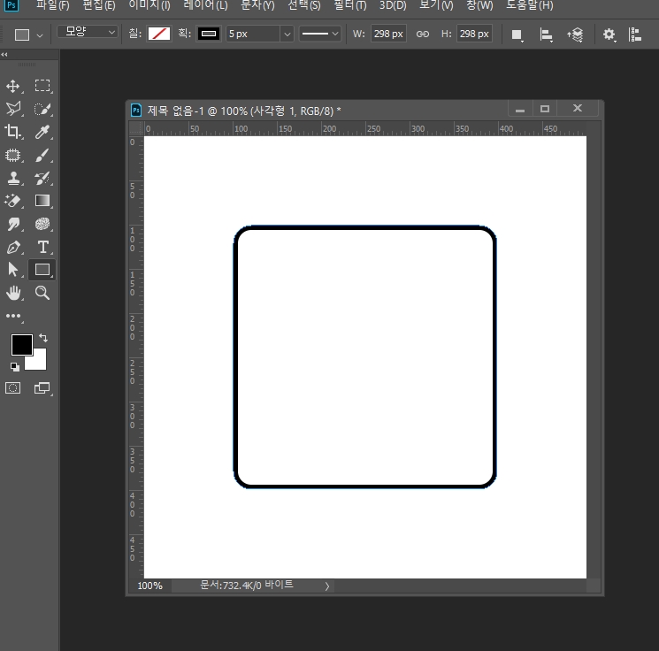Select the Brush tool
Screen dimensions: 659x651
(x=42, y=155)
